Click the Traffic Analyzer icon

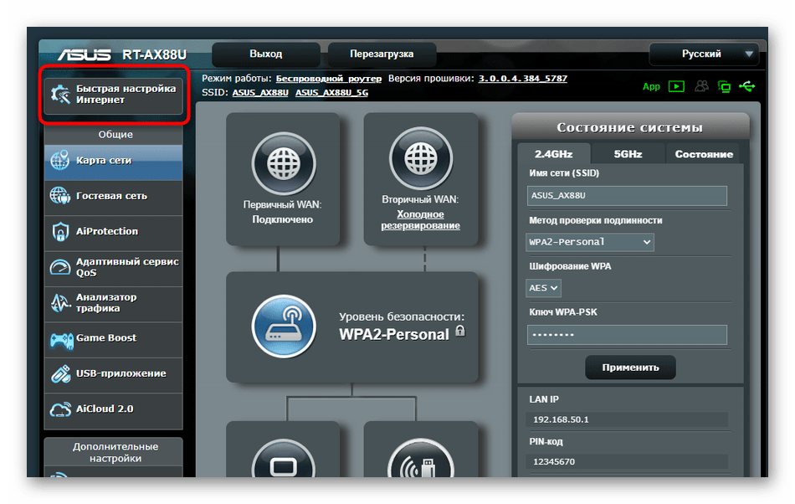[60, 303]
